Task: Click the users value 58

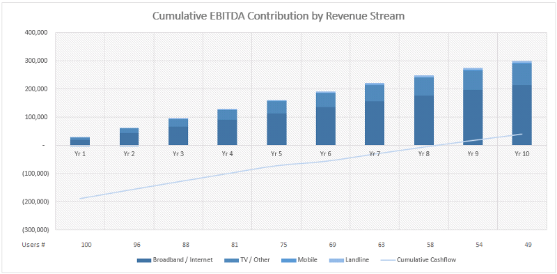Action: click(x=431, y=245)
